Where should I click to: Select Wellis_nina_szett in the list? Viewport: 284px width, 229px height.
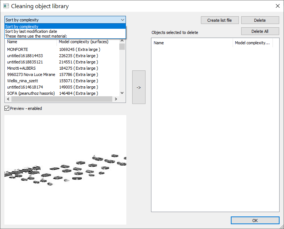pos(23,81)
